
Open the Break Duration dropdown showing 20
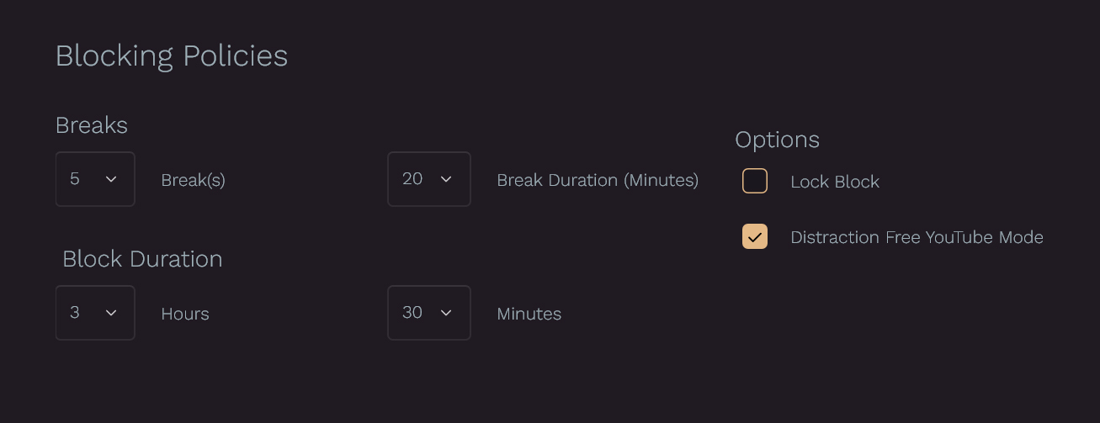click(x=428, y=179)
